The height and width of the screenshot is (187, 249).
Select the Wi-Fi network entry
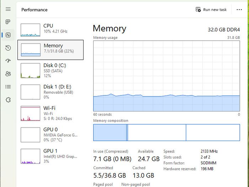coord(51,113)
